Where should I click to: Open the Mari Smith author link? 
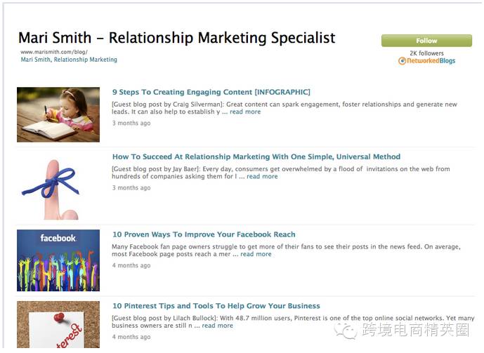(x=35, y=60)
